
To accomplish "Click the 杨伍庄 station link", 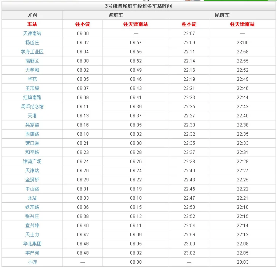I will (32, 43).
